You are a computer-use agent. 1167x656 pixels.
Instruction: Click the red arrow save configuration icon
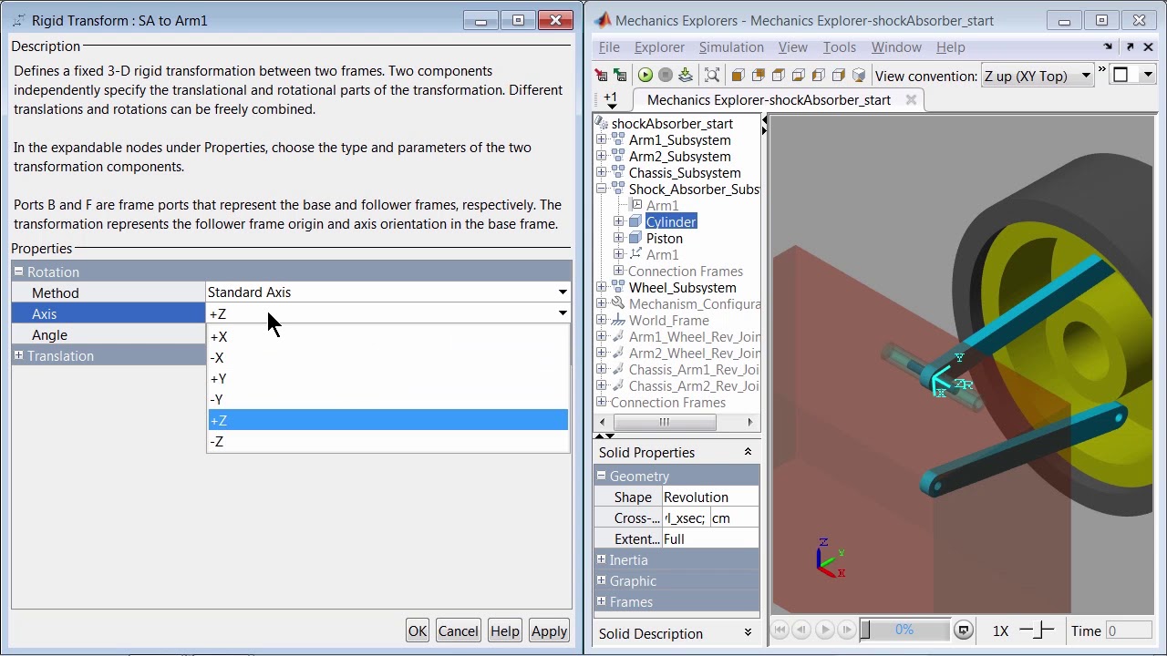[601, 76]
